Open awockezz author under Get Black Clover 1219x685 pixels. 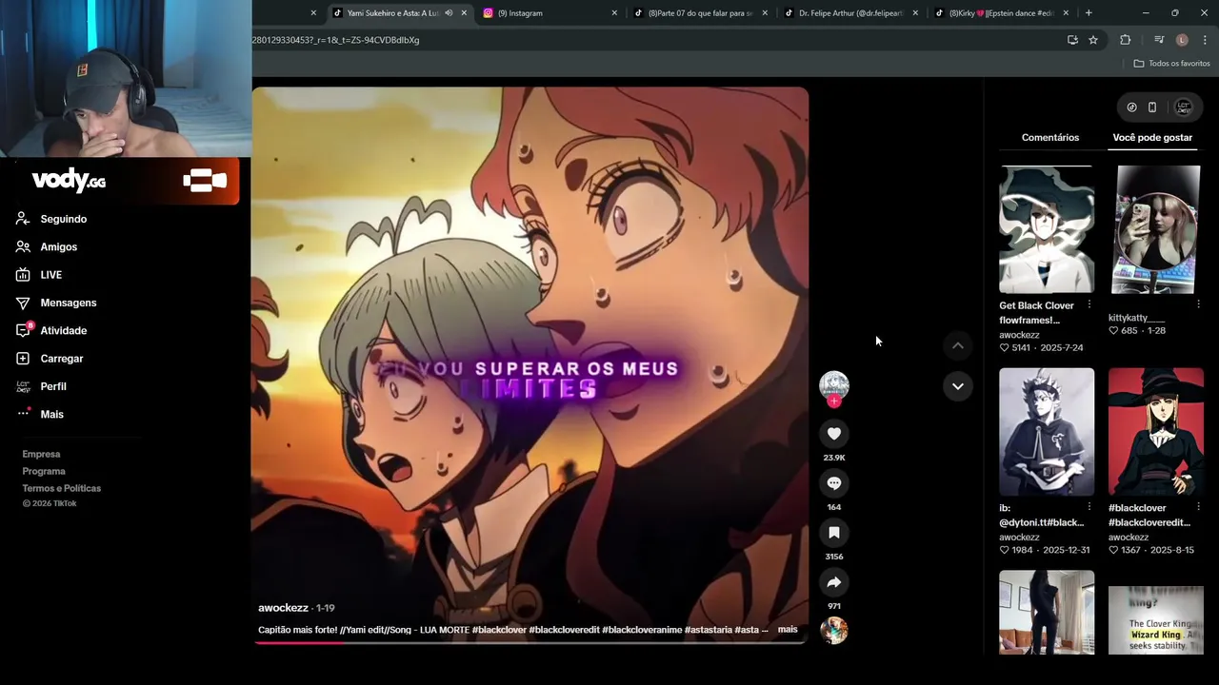coord(1019,335)
